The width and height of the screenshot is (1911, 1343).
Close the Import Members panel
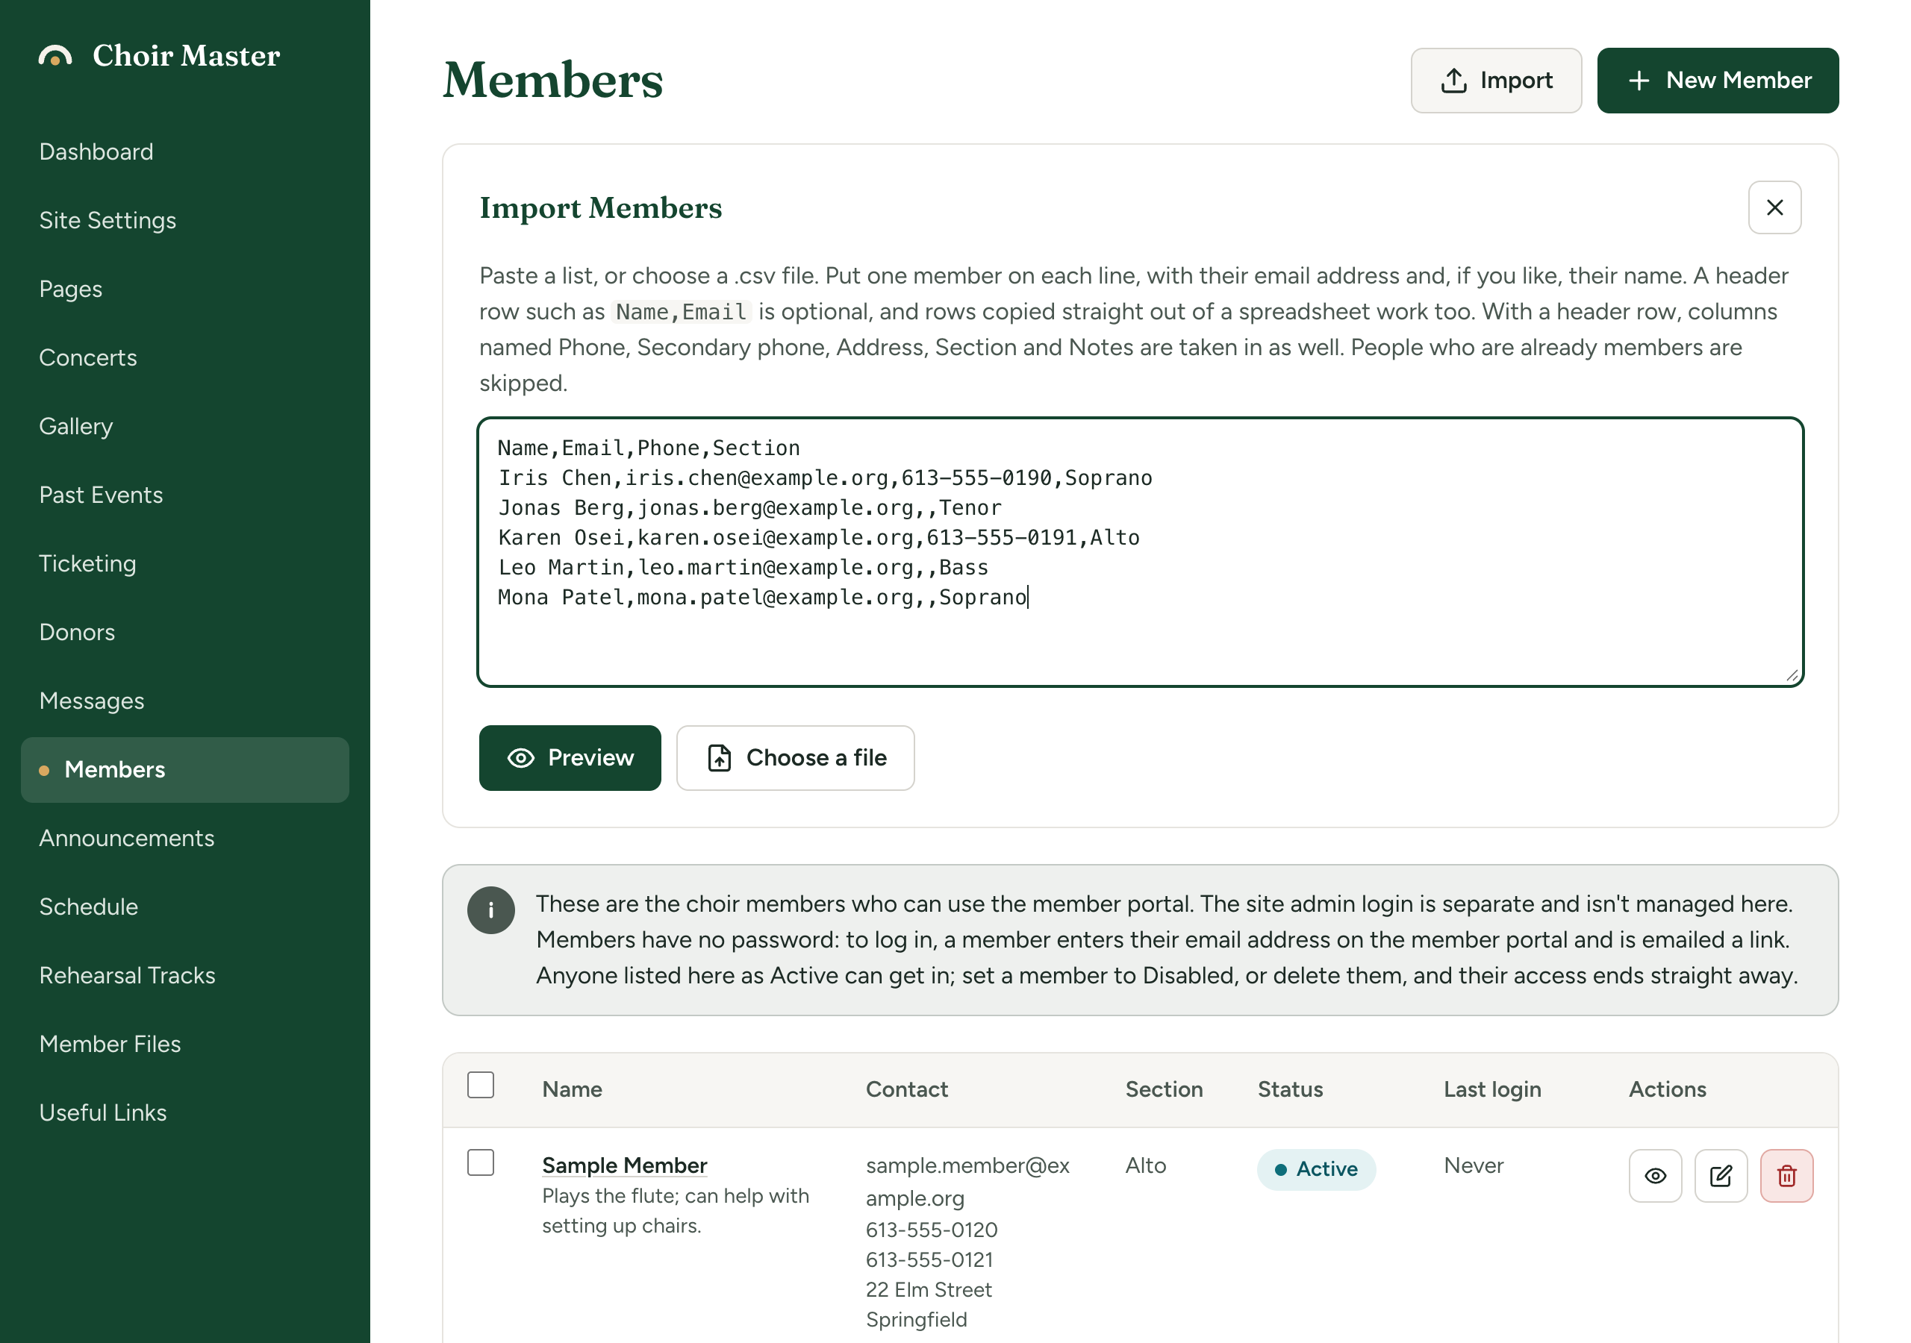coord(1774,207)
